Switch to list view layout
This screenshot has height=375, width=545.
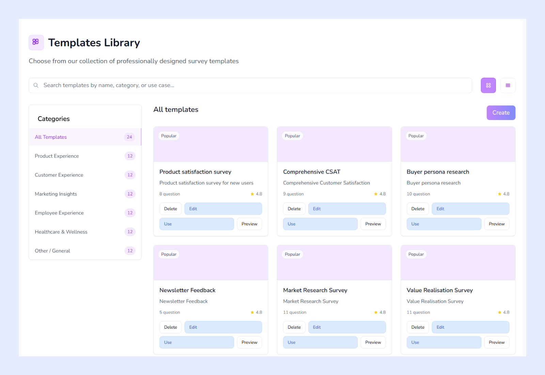point(508,85)
